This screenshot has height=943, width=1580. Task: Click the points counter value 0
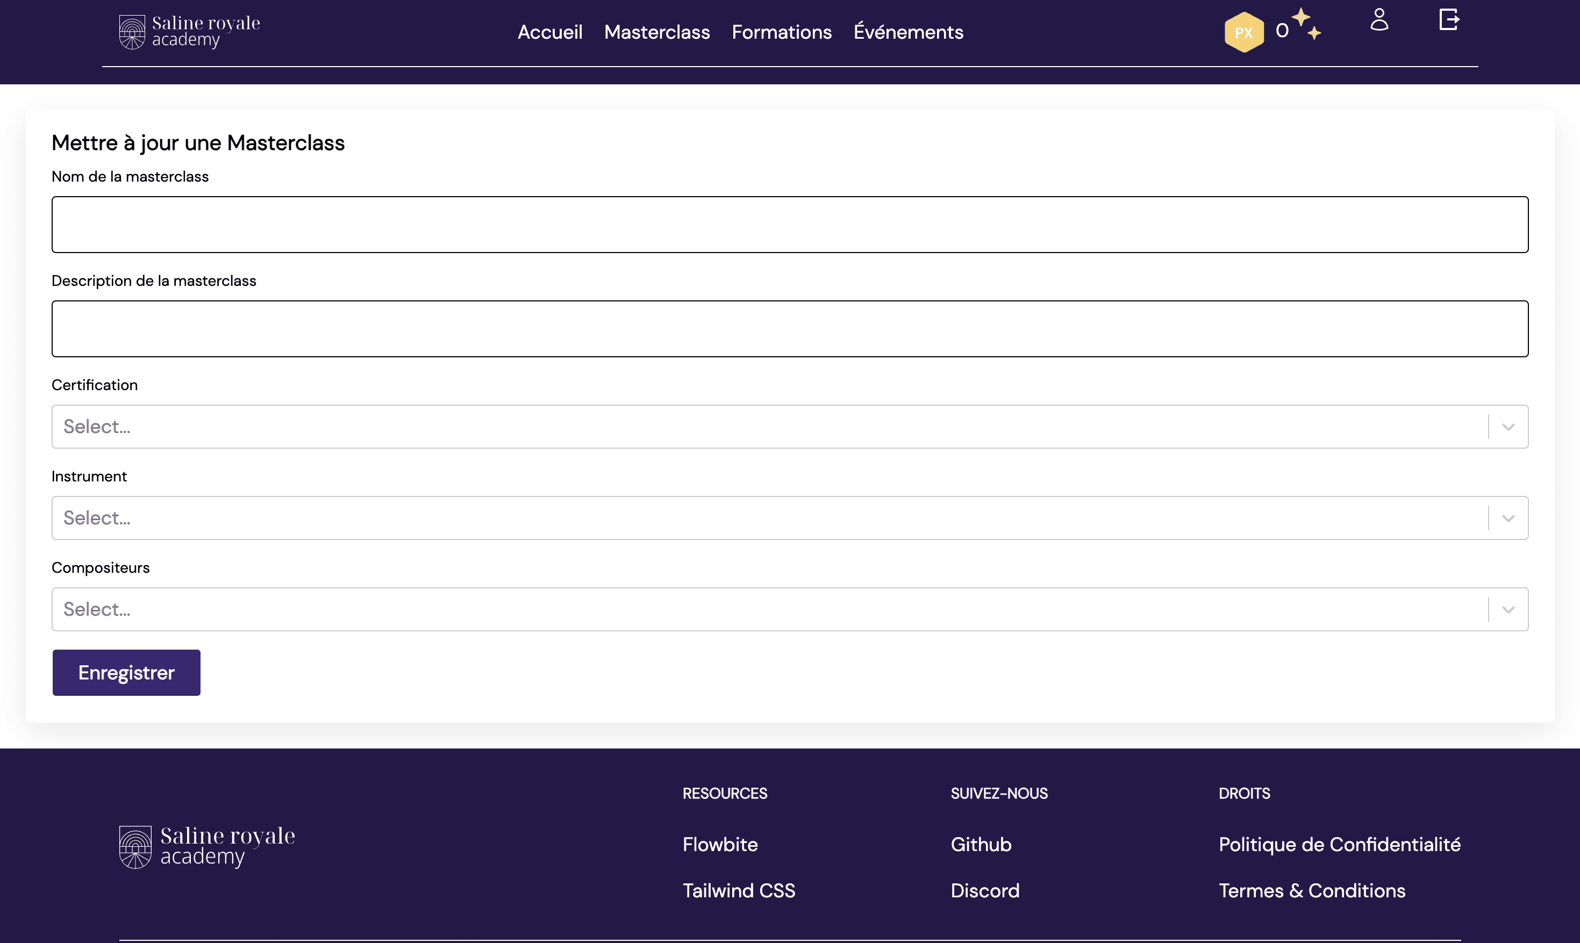[1282, 31]
